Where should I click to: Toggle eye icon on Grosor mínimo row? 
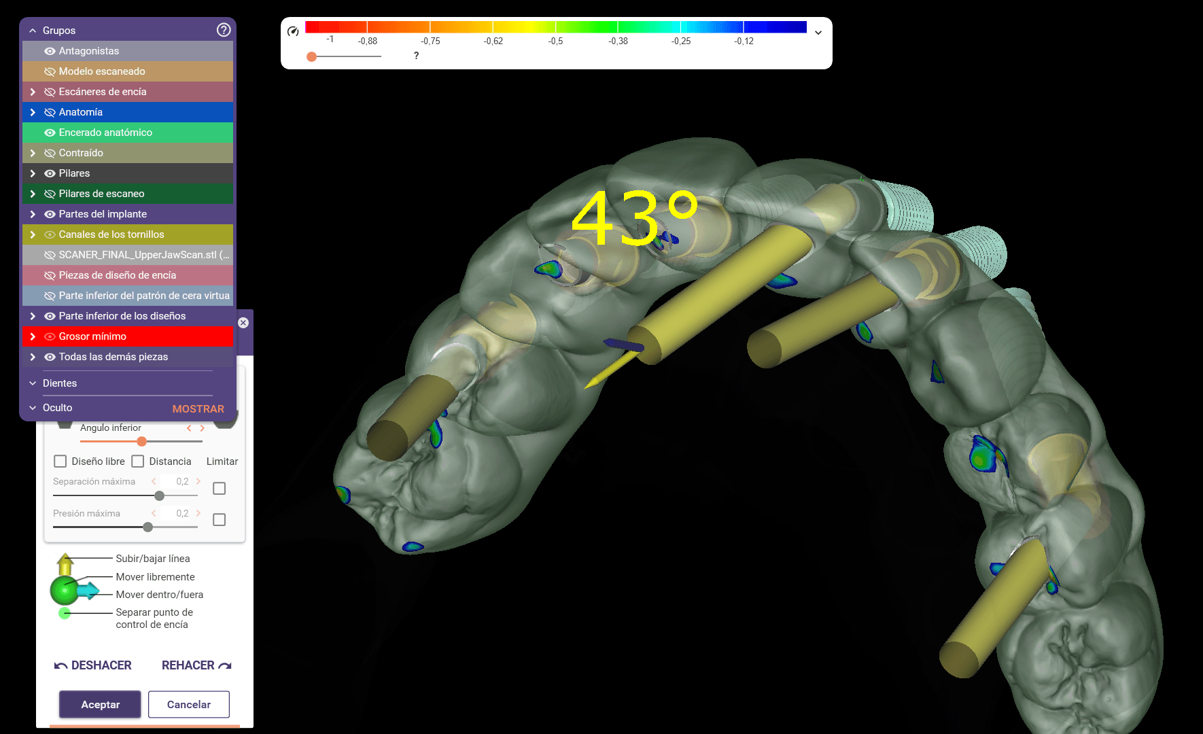pyautogui.click(x=50, y=336)
